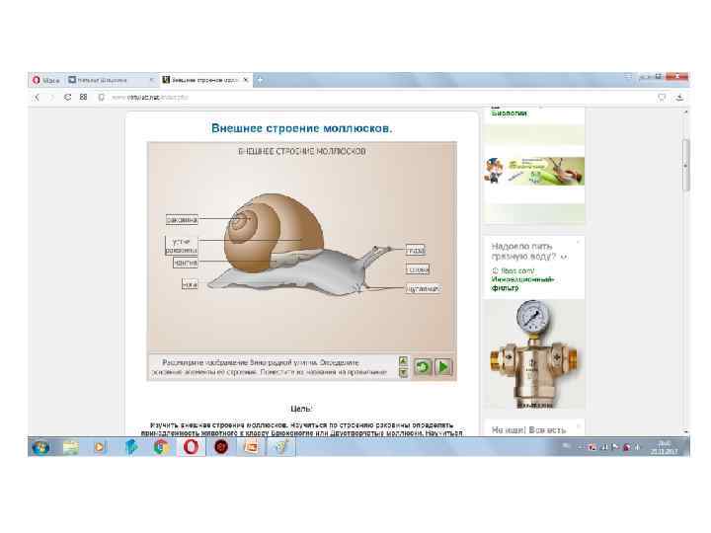711x533 pixels.
Task: Open the cartoon banner advertisement
Action: coord(534,171)
